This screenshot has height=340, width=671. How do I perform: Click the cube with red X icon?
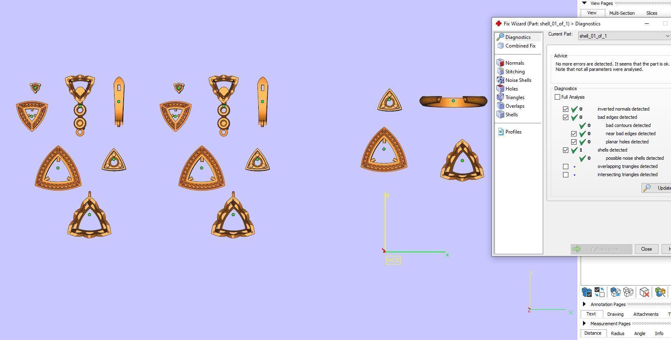coord(644,292)
